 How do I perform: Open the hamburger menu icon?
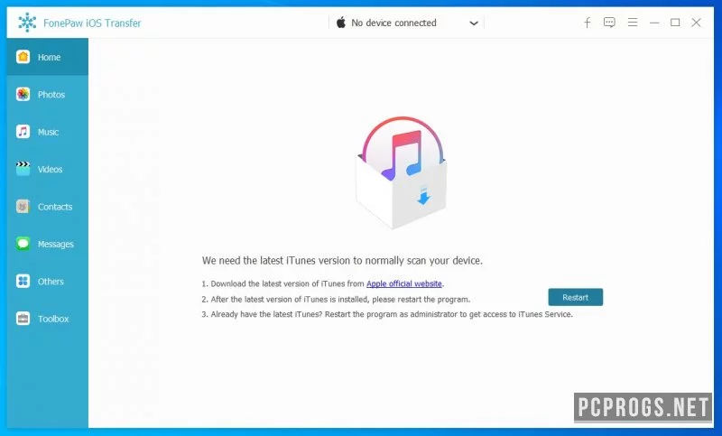tap(633, 22)
